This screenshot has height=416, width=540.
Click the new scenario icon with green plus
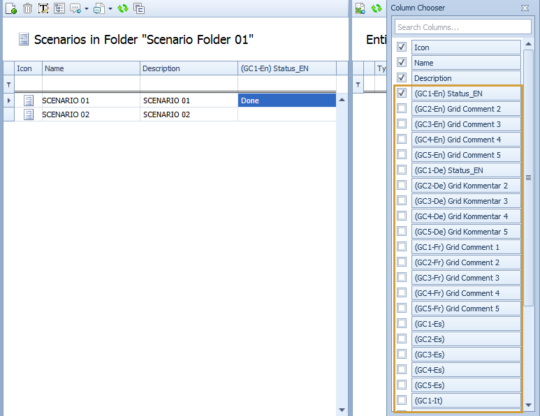click(10, 8)
